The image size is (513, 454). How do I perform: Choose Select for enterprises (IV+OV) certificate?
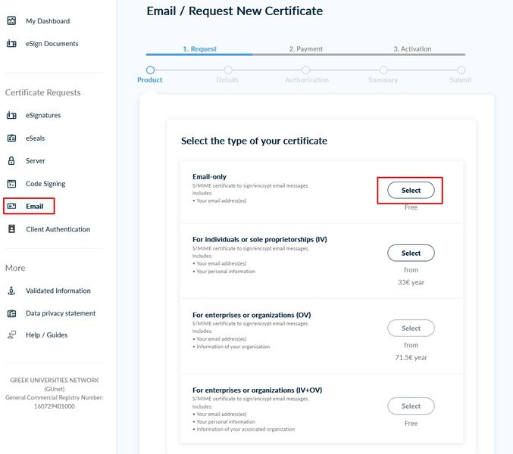[411, 406]
